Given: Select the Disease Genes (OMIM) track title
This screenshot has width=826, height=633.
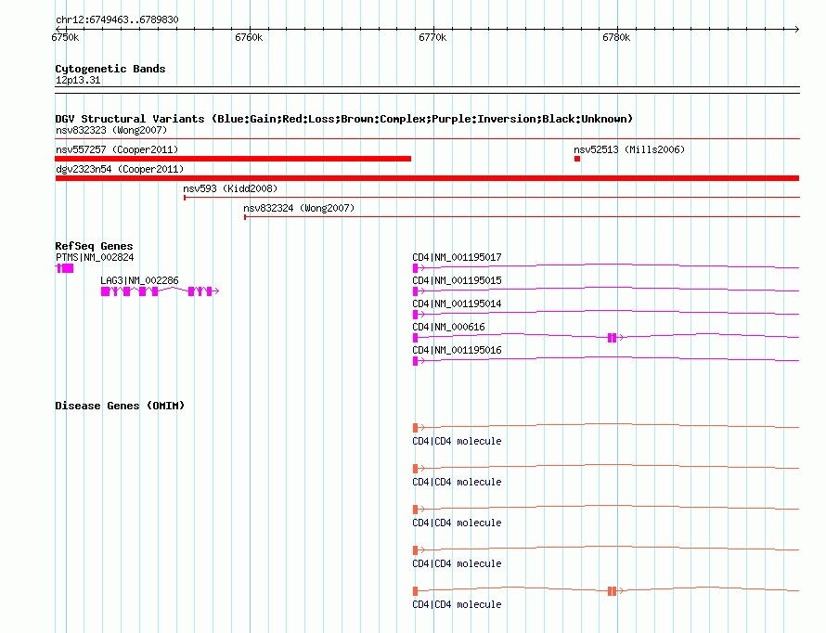Looking at the screenshot, I should pos(120,406).
